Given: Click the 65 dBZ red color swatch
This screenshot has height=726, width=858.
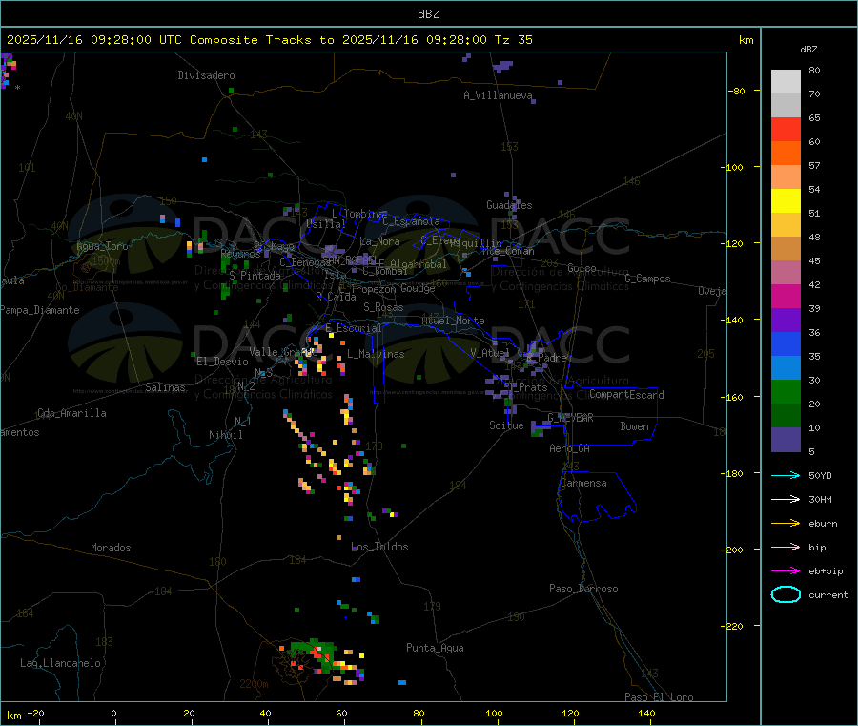Looking at the screenshot, I should click(786, 129).
